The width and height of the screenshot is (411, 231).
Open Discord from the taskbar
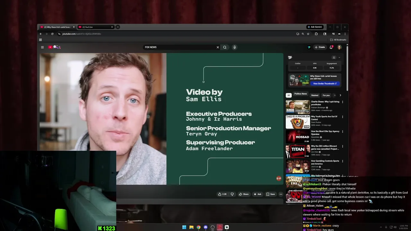[x=205, y=227]
